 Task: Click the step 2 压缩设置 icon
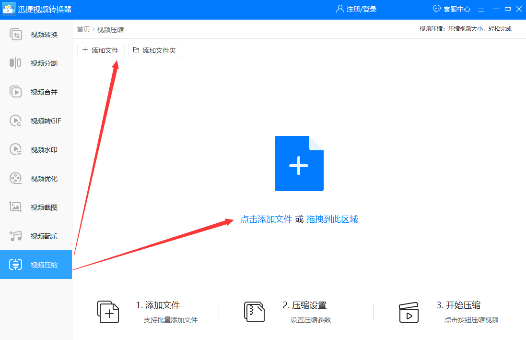pos(254,312)
